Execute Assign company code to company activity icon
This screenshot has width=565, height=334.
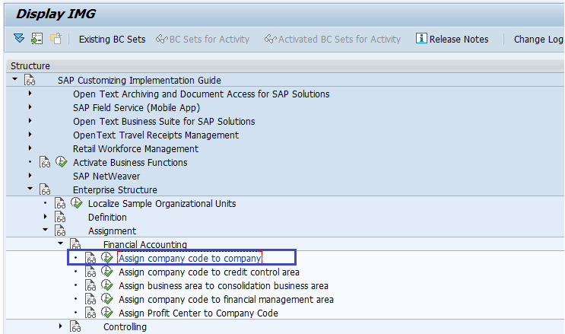[106, 257]
